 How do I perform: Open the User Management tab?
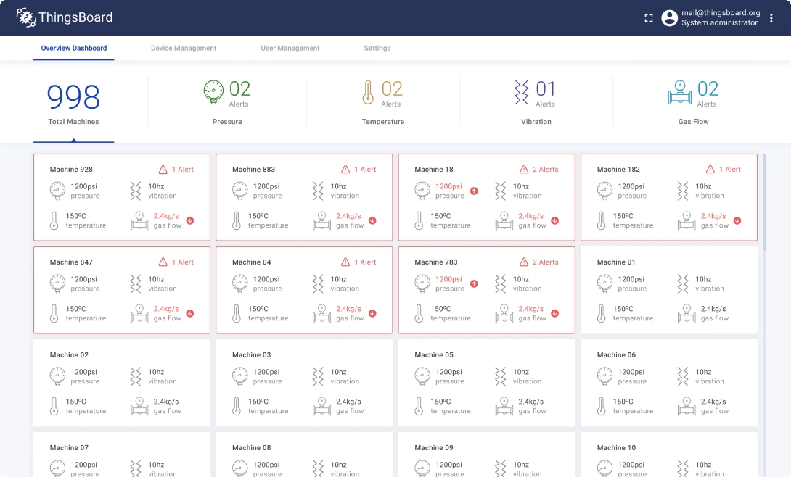(x=290, y=48)
